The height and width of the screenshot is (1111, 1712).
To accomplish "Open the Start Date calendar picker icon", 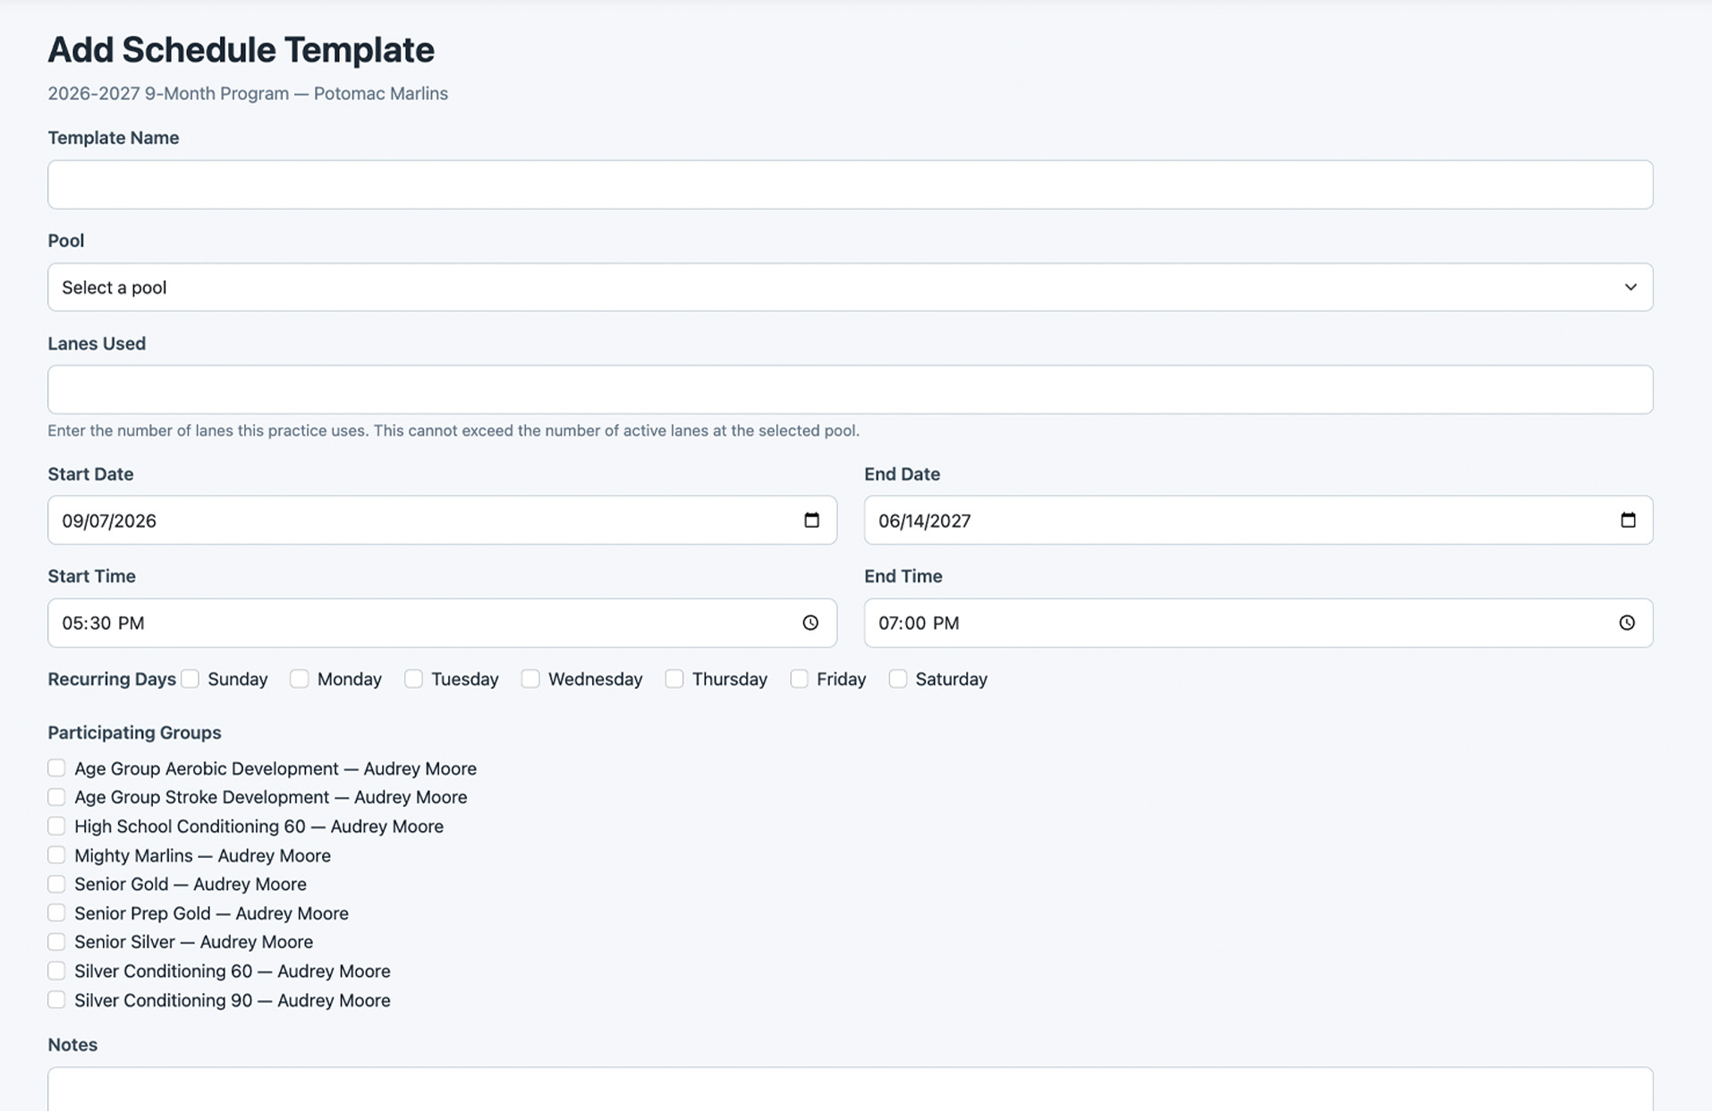I will coord(811,520).
